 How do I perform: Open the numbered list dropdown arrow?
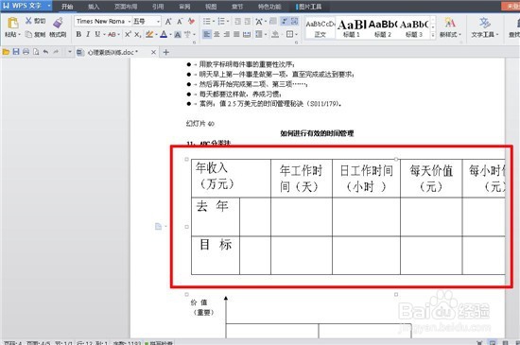pyautogui.click(x=228, y=22)
